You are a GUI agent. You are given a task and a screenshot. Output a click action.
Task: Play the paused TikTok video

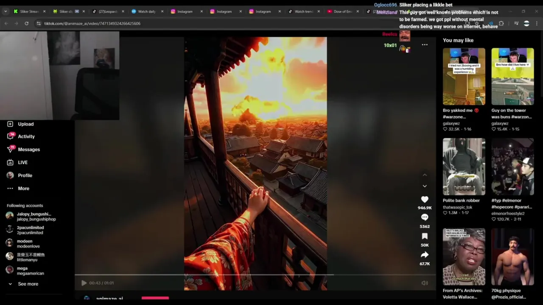84,283
